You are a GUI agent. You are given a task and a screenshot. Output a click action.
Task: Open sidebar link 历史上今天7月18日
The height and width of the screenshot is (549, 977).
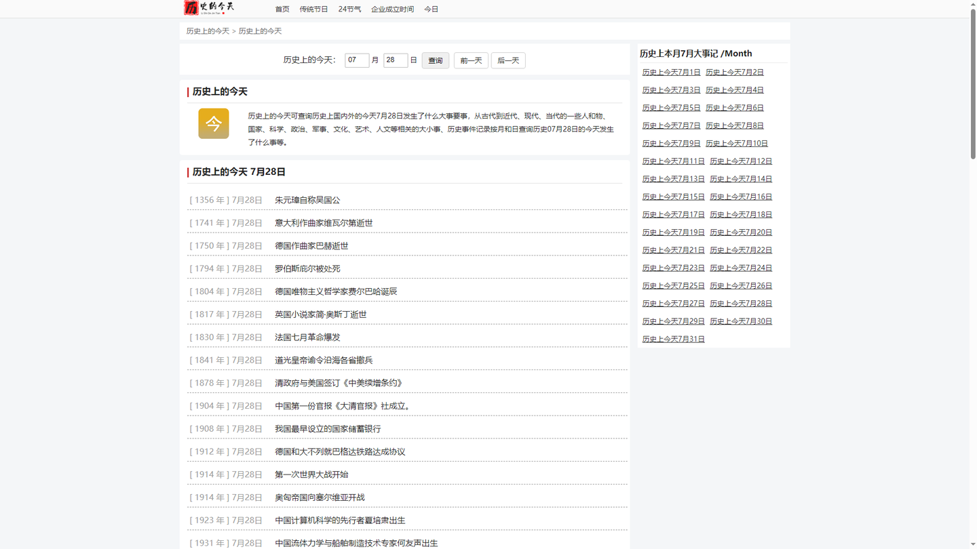[x=741, y=214]
